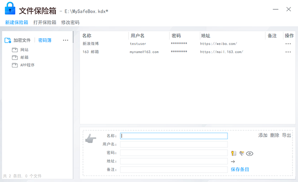The height and width of the screenshot is (182, 298).
Task: Select the 新浪微博 entry name
Action: (91, 44)
